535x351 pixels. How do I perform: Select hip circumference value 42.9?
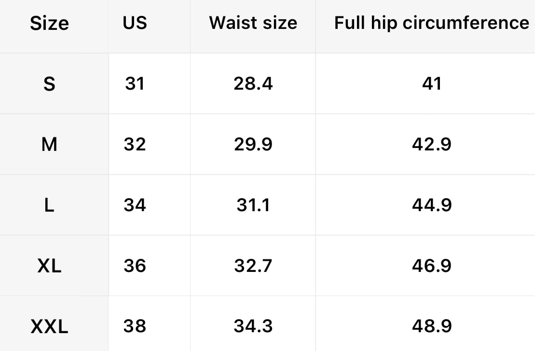pos(431,145)
